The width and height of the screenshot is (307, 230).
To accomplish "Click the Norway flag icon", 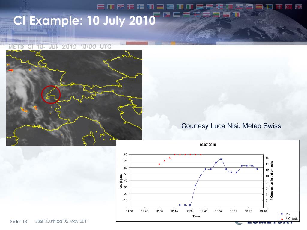I will pyautogui.click(x=219, y=7).
